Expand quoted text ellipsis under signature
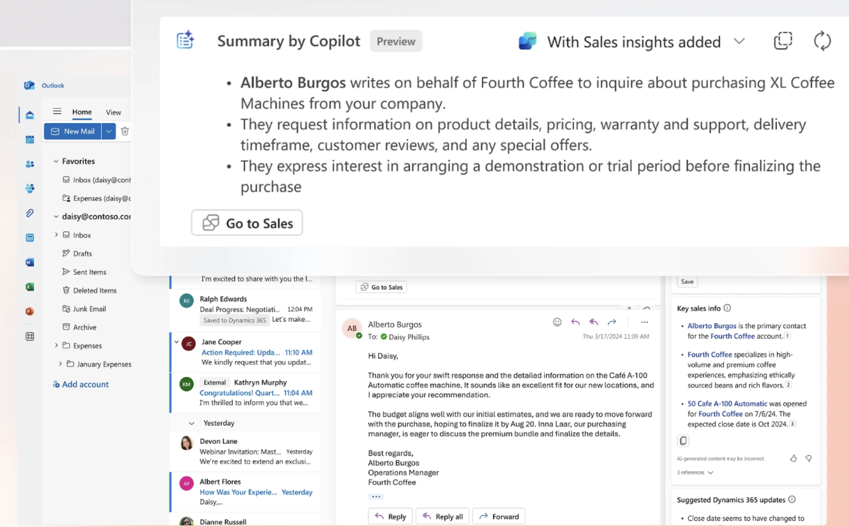Image resolution: width=849 pixels, height=527 pixels. click(376, 496)
